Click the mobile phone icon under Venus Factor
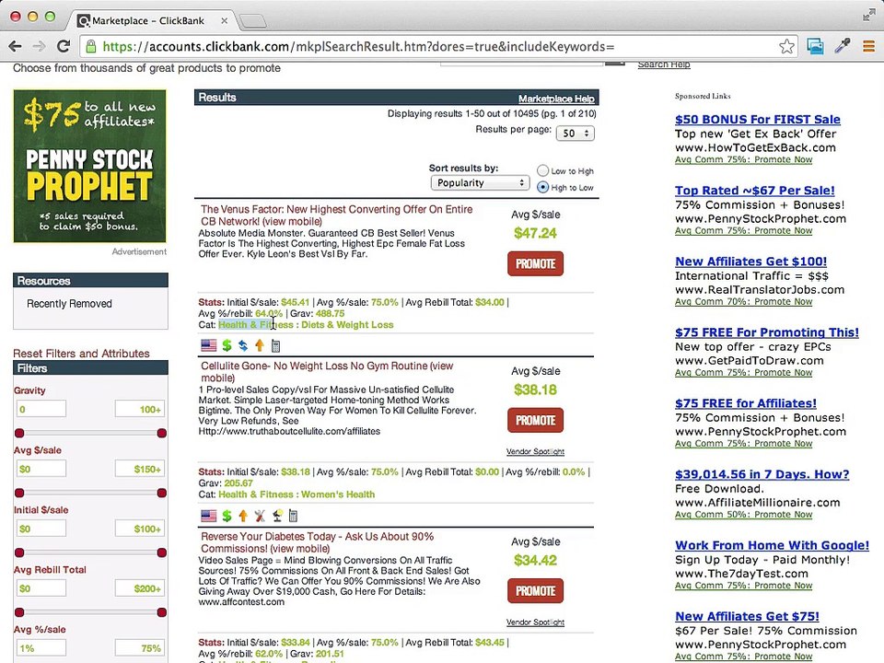The image size is (884, 663). pos(275,345)
